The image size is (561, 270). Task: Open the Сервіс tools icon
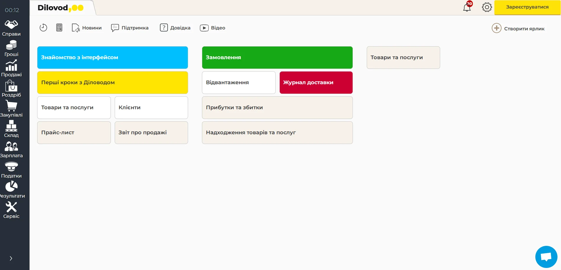coord(11,207)
